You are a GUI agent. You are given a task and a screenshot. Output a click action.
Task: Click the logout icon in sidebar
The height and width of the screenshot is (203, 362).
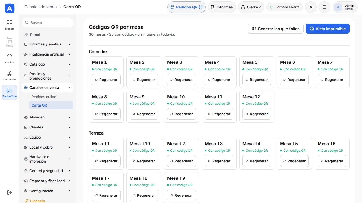10,192
